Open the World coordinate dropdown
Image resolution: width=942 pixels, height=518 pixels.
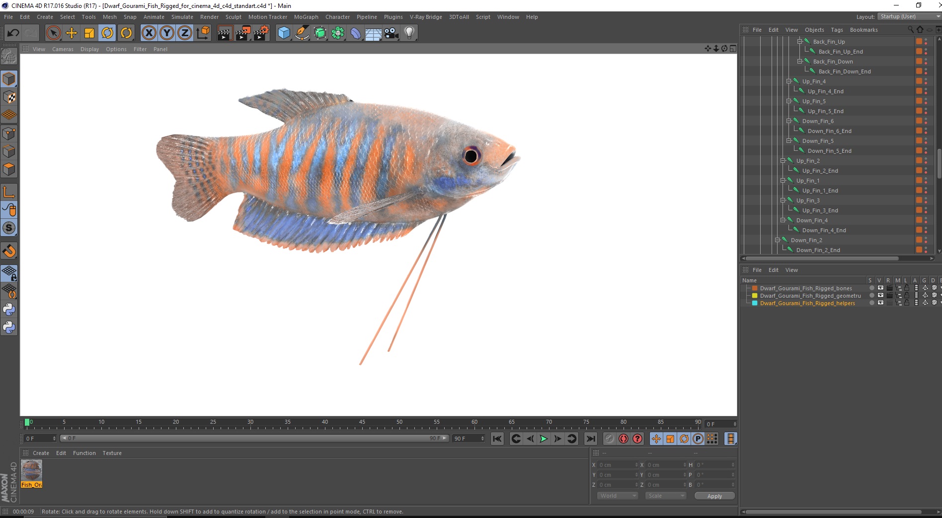617,496
